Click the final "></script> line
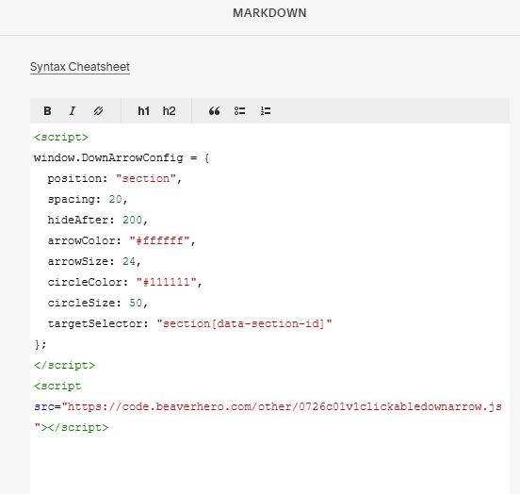Viewport: 520px width, 494px height. (72, 427)
